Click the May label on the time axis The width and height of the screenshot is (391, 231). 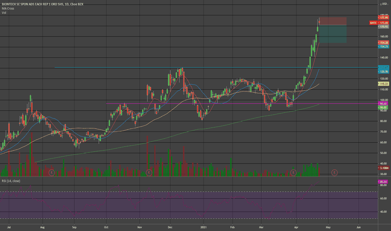pyautogui.click(x=328, y=228)
